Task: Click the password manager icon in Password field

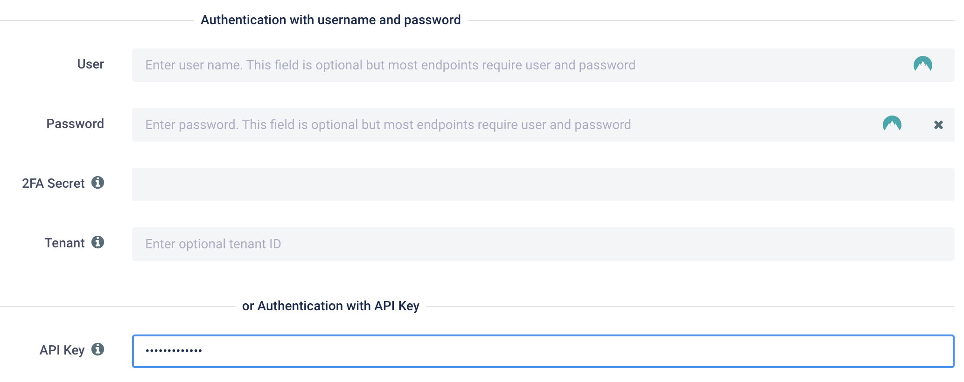Action: point(892,124)
